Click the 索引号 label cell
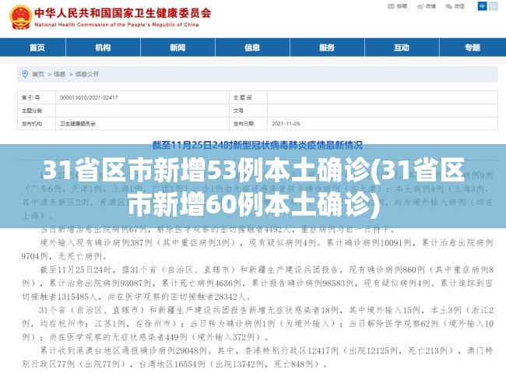506x373 pixels. coord(37,97)
